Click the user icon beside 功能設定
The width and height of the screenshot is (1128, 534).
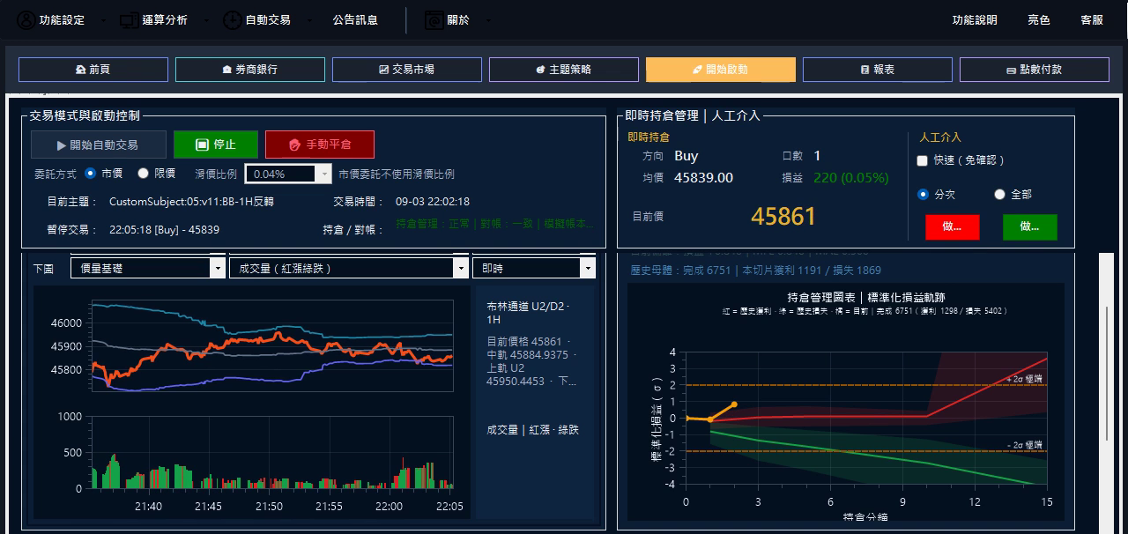[26, 19]
